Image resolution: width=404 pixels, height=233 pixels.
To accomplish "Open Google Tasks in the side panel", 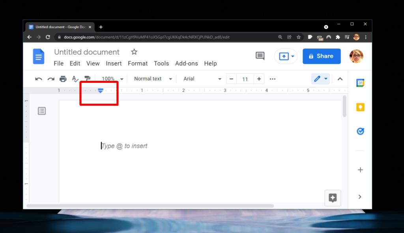I will (360, 131).
